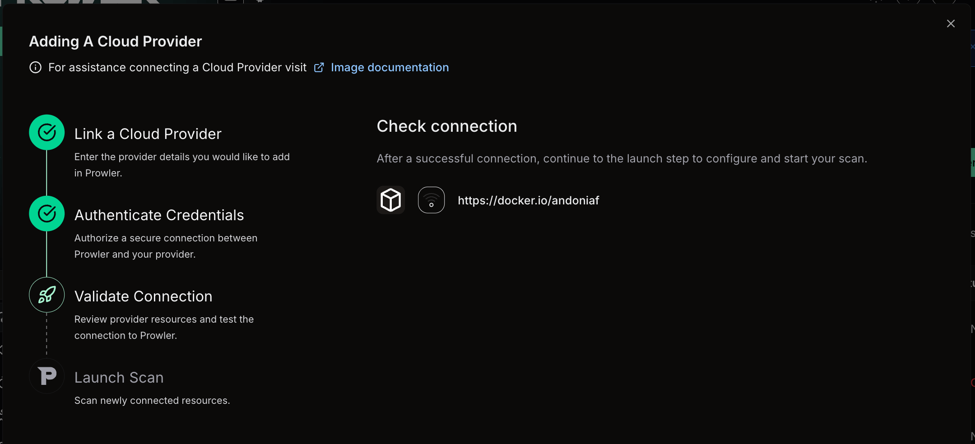
Task: Click 'Enter the provider details' description text
Action: [x=182, y=165]
